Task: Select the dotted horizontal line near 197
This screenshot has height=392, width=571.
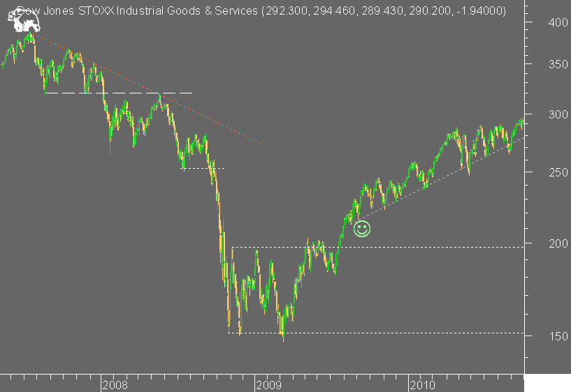Action: coord(378,248)
